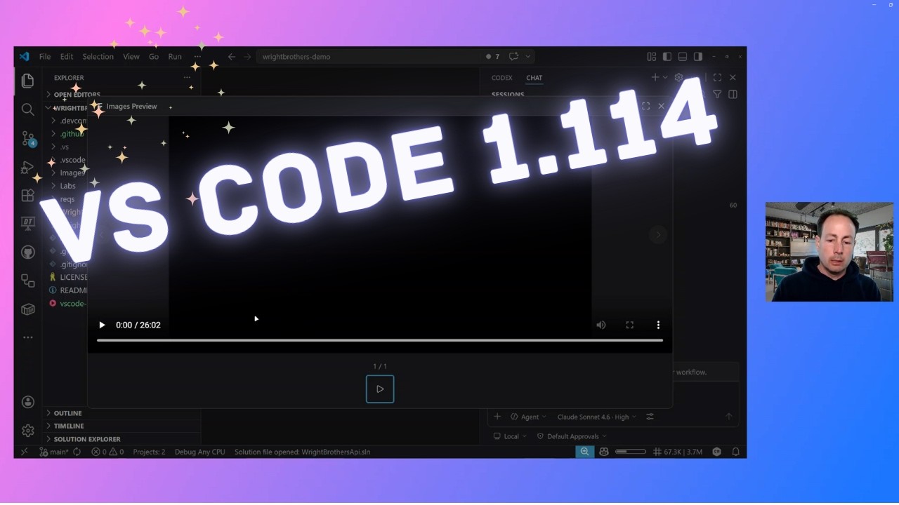Click the add context plus in chat input
This screenshot has width=899, height=505.
pyautogui.click(x=497, y=417)
